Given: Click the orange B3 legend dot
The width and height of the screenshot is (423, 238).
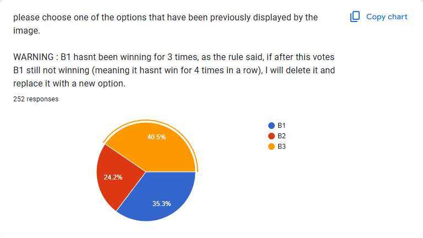Looking at the screenshot, I should (271, 147).
